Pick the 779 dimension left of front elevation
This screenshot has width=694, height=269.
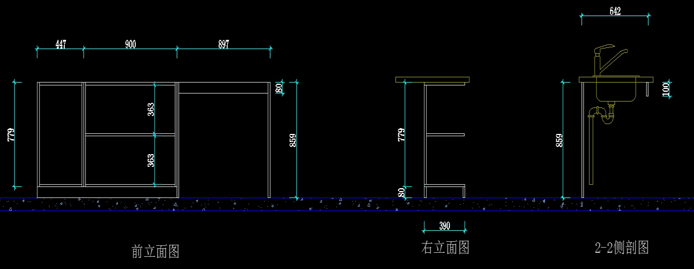[x=11, y=134]
